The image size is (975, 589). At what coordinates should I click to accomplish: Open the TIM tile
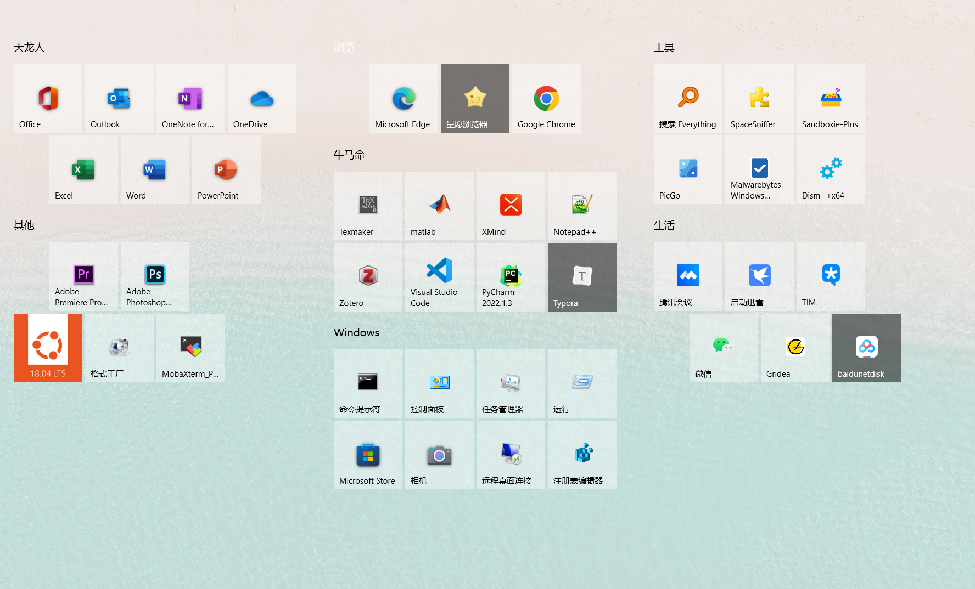831,276
